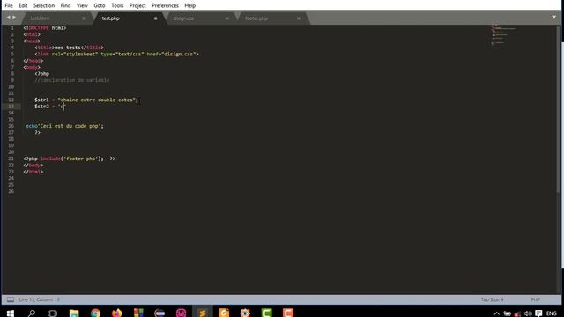Click the unsaved dot on test.php tab
The image size is (564, 317).
(155, 18)
